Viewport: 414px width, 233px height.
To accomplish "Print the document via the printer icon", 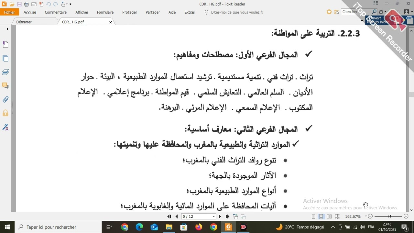I will (x=27, y=4).
